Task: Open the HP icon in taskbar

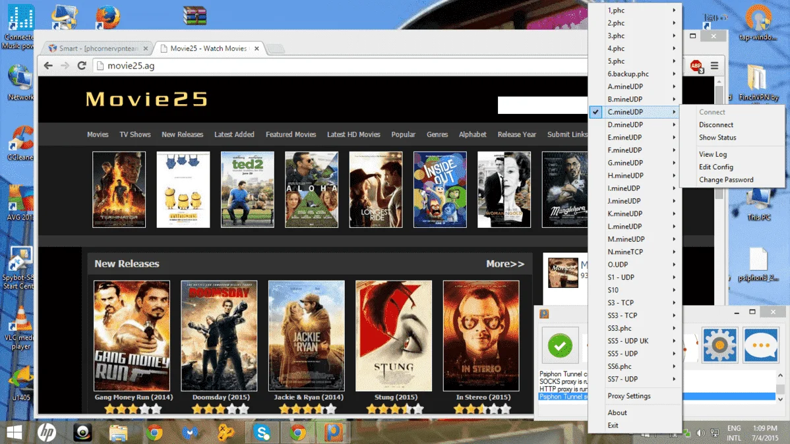Action: point(47,432)
